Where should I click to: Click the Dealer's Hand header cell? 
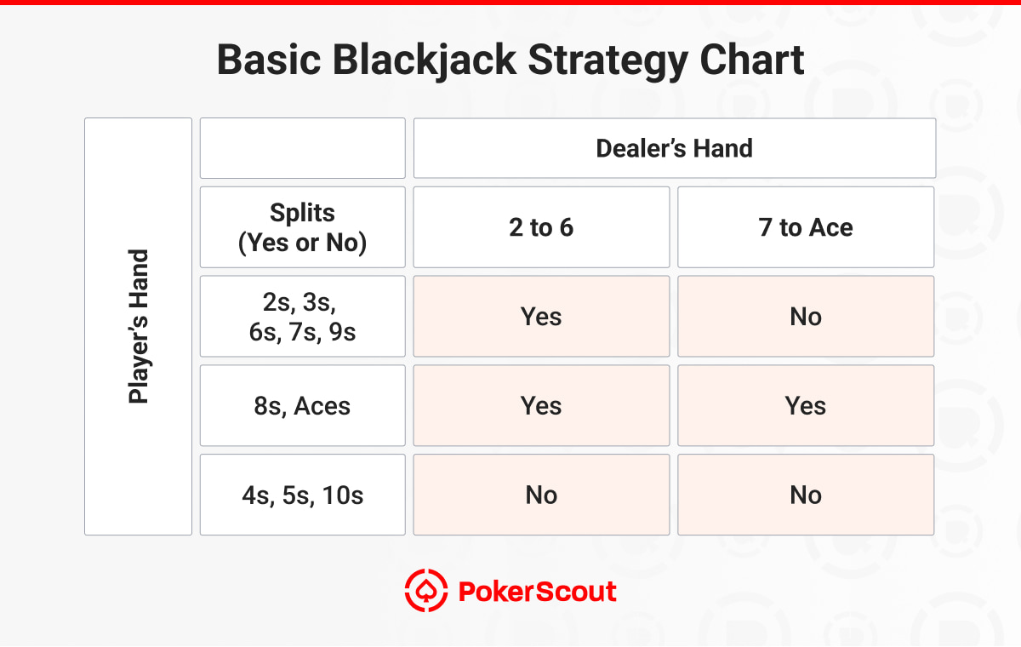(x=675, y=148)
